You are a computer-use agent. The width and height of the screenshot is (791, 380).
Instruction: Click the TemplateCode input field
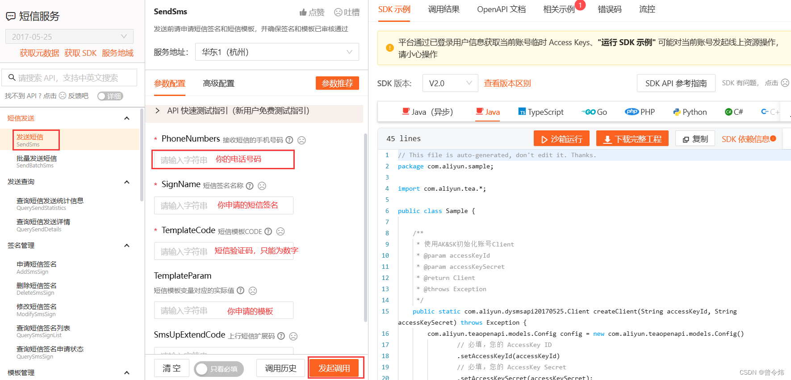pos(223,251)
